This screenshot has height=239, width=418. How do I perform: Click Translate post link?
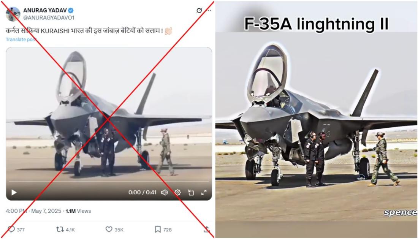pyautogui.click(x=21, y=40)
